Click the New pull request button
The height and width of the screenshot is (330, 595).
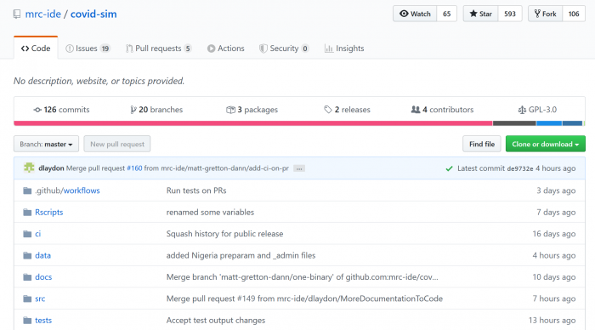point(117,144)
